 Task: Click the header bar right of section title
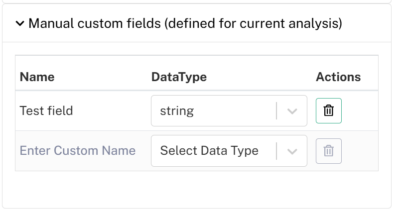pyautogui.click(x=366, y=23)
